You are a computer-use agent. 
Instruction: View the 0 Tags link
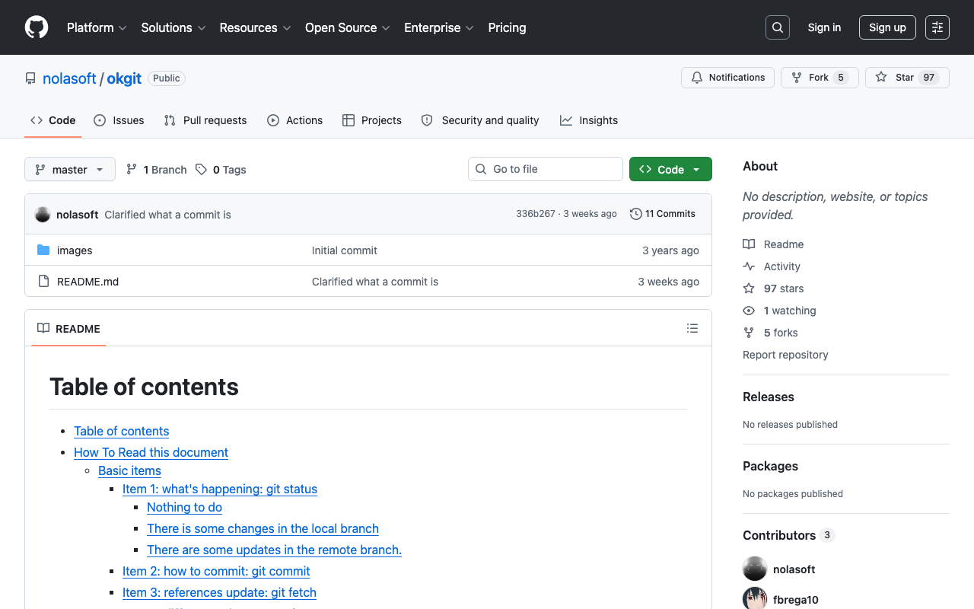221,170
